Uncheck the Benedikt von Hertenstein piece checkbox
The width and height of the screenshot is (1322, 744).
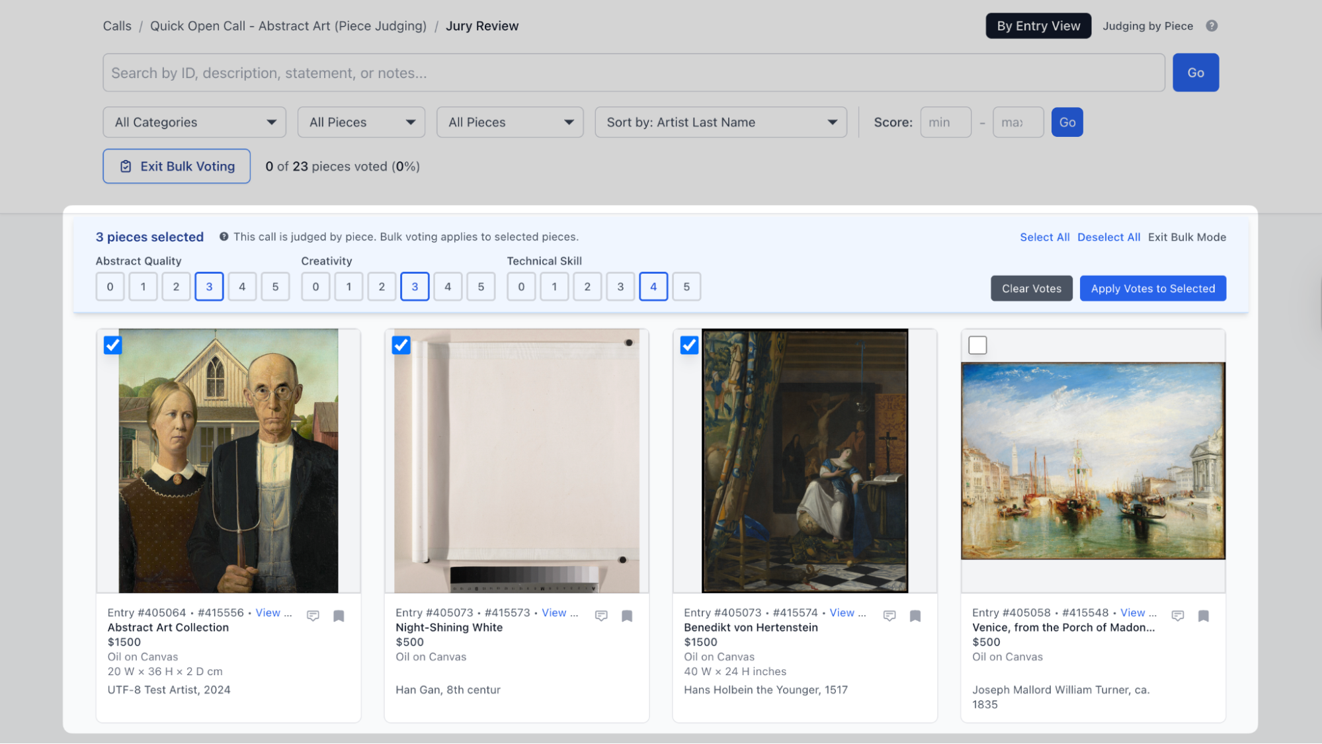tap(690, 345)
